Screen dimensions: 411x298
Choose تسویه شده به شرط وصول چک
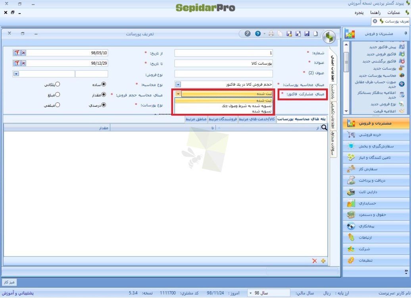click(x=224, y=106)
